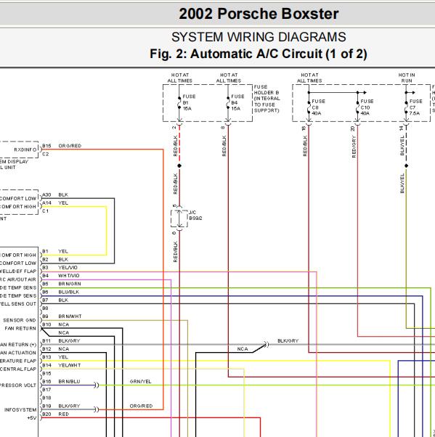
Task: Click the "Fig. 2: Automatic A/C Circuit (1 of 2)" caption
Action: (x=259, y=54)
